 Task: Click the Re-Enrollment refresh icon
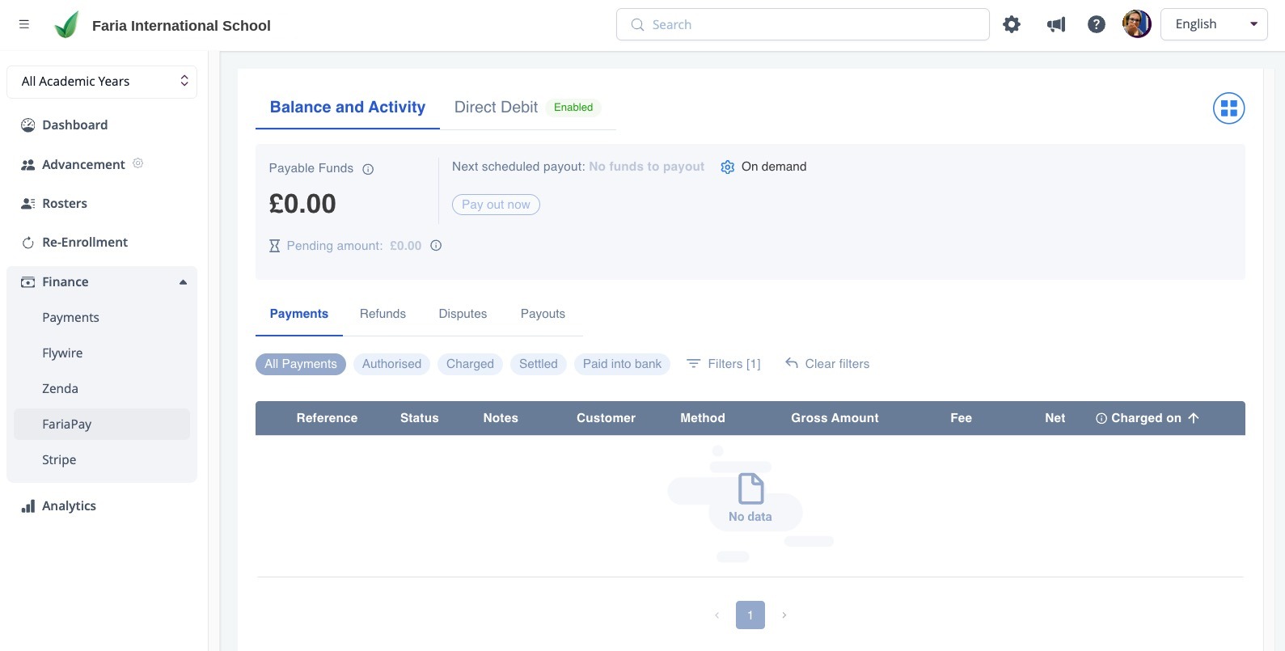click(28, 243)
